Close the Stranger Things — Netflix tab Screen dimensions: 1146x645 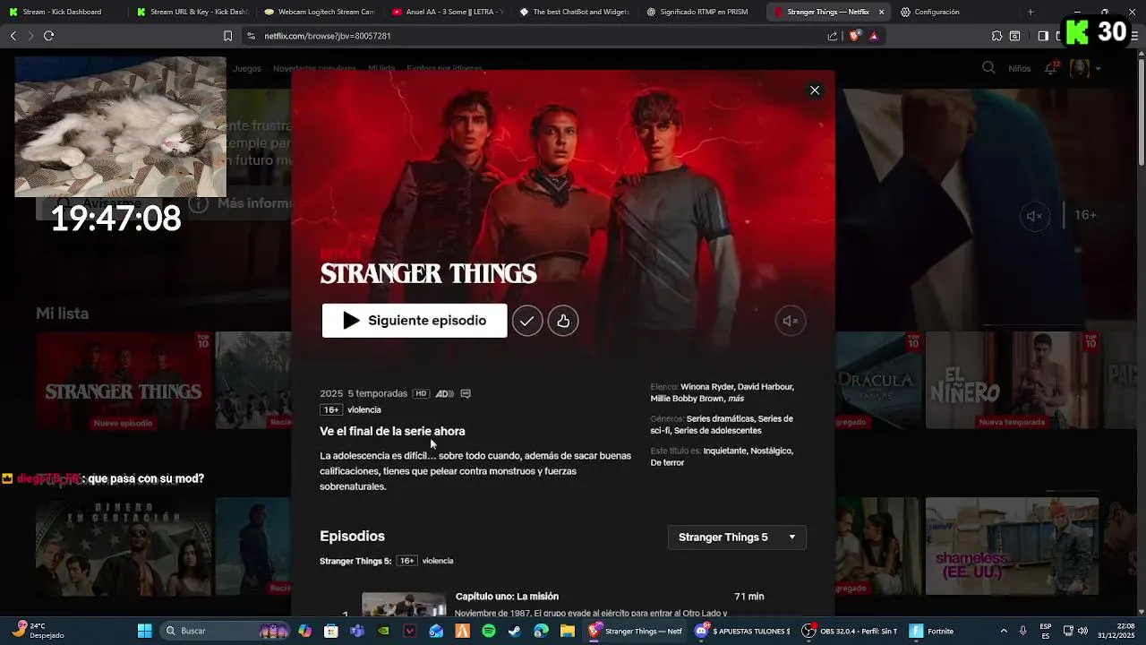[881, 12]
